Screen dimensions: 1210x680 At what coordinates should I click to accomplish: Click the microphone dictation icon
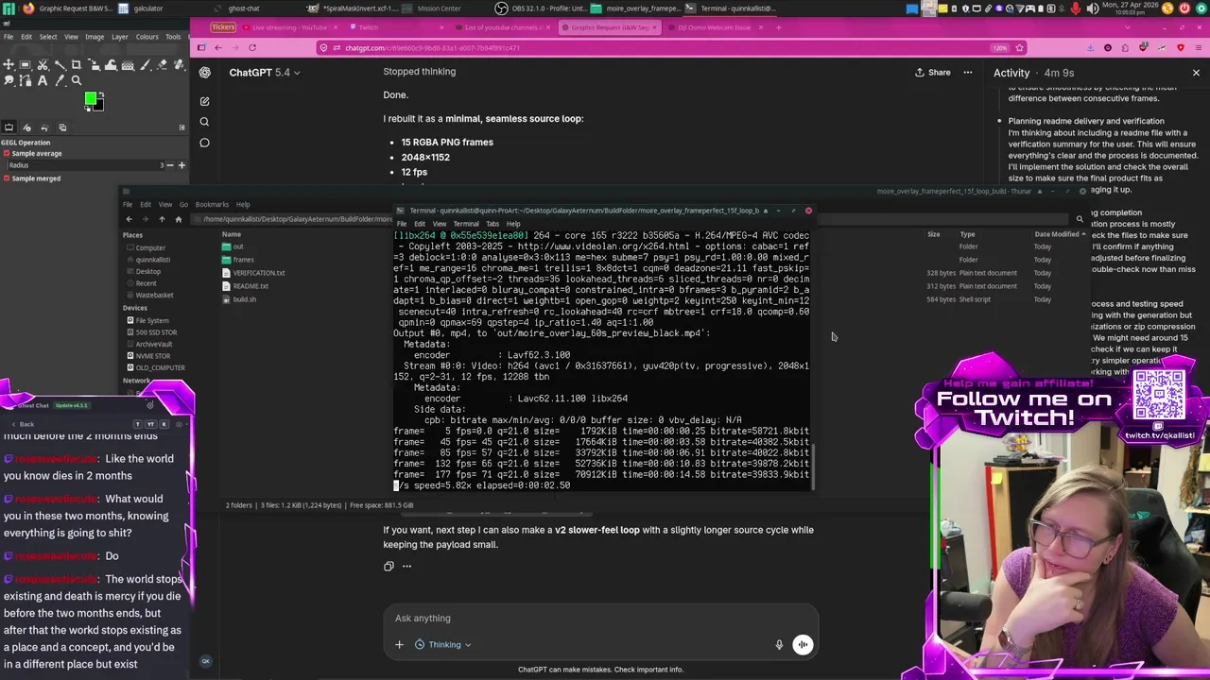779,645
